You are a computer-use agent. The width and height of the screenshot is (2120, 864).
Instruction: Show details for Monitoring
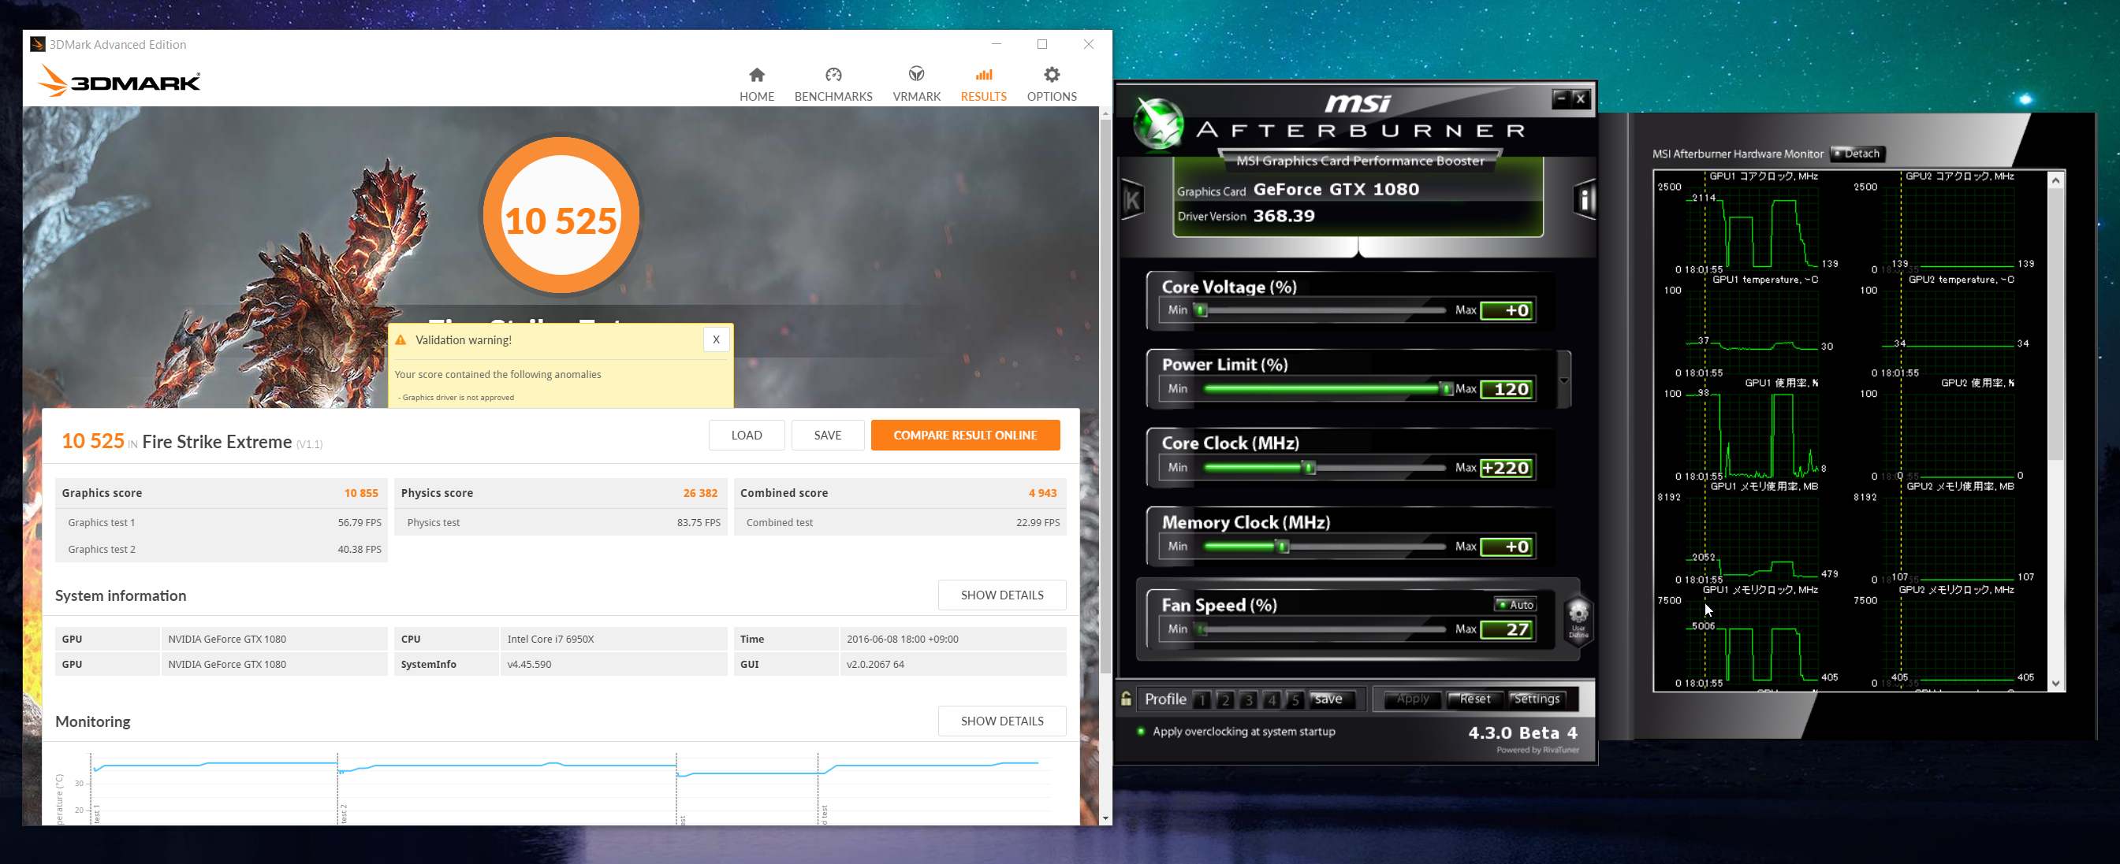1001,721
